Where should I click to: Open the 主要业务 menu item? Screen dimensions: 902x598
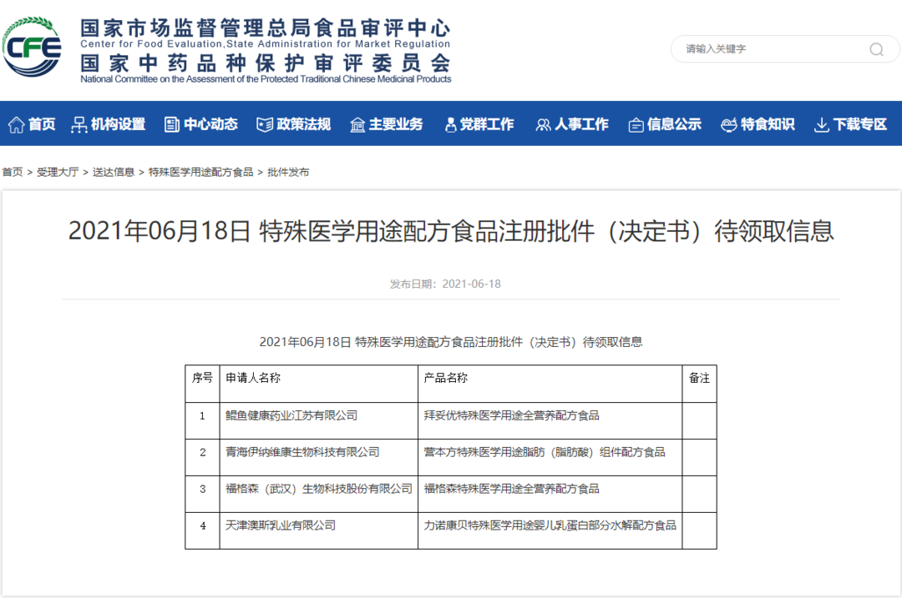coord(396,124)
